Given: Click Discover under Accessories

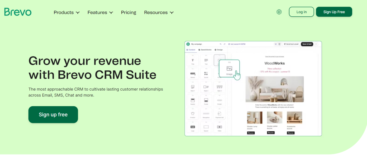Looking at the screenshot, I should [291, 133].
